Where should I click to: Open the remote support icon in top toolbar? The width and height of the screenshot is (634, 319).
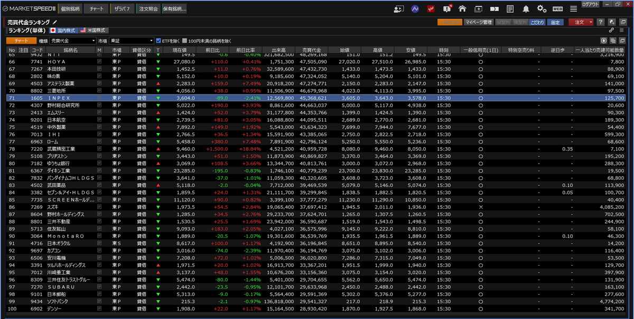(399, 8)
